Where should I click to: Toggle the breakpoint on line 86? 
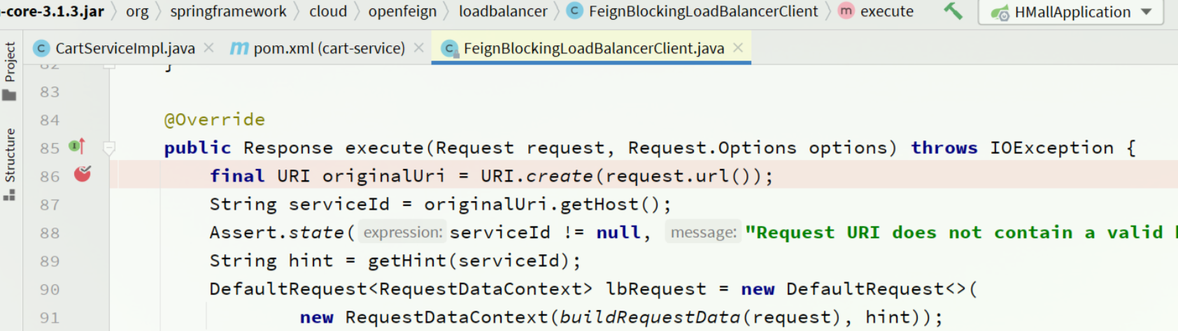83,174
